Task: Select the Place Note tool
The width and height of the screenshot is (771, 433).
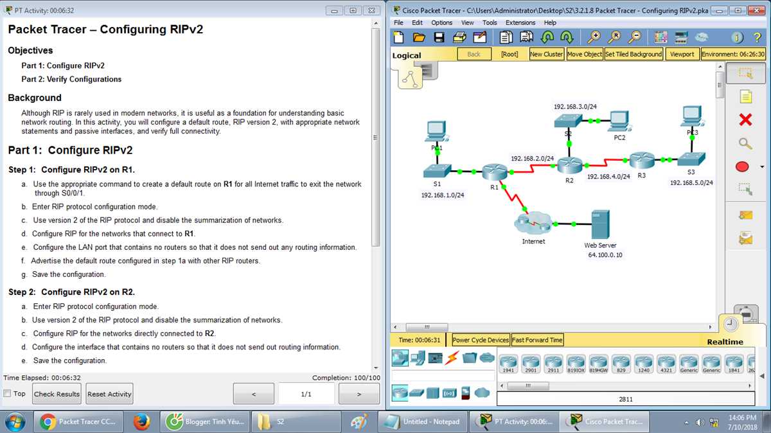Action: point(745,96)
